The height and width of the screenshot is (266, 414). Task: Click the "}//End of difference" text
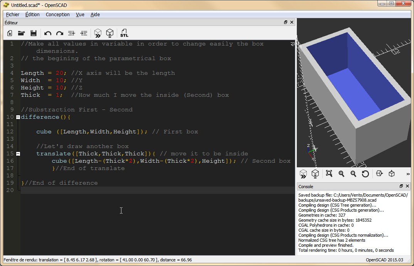pyautogui.click(x=59, y=183)
